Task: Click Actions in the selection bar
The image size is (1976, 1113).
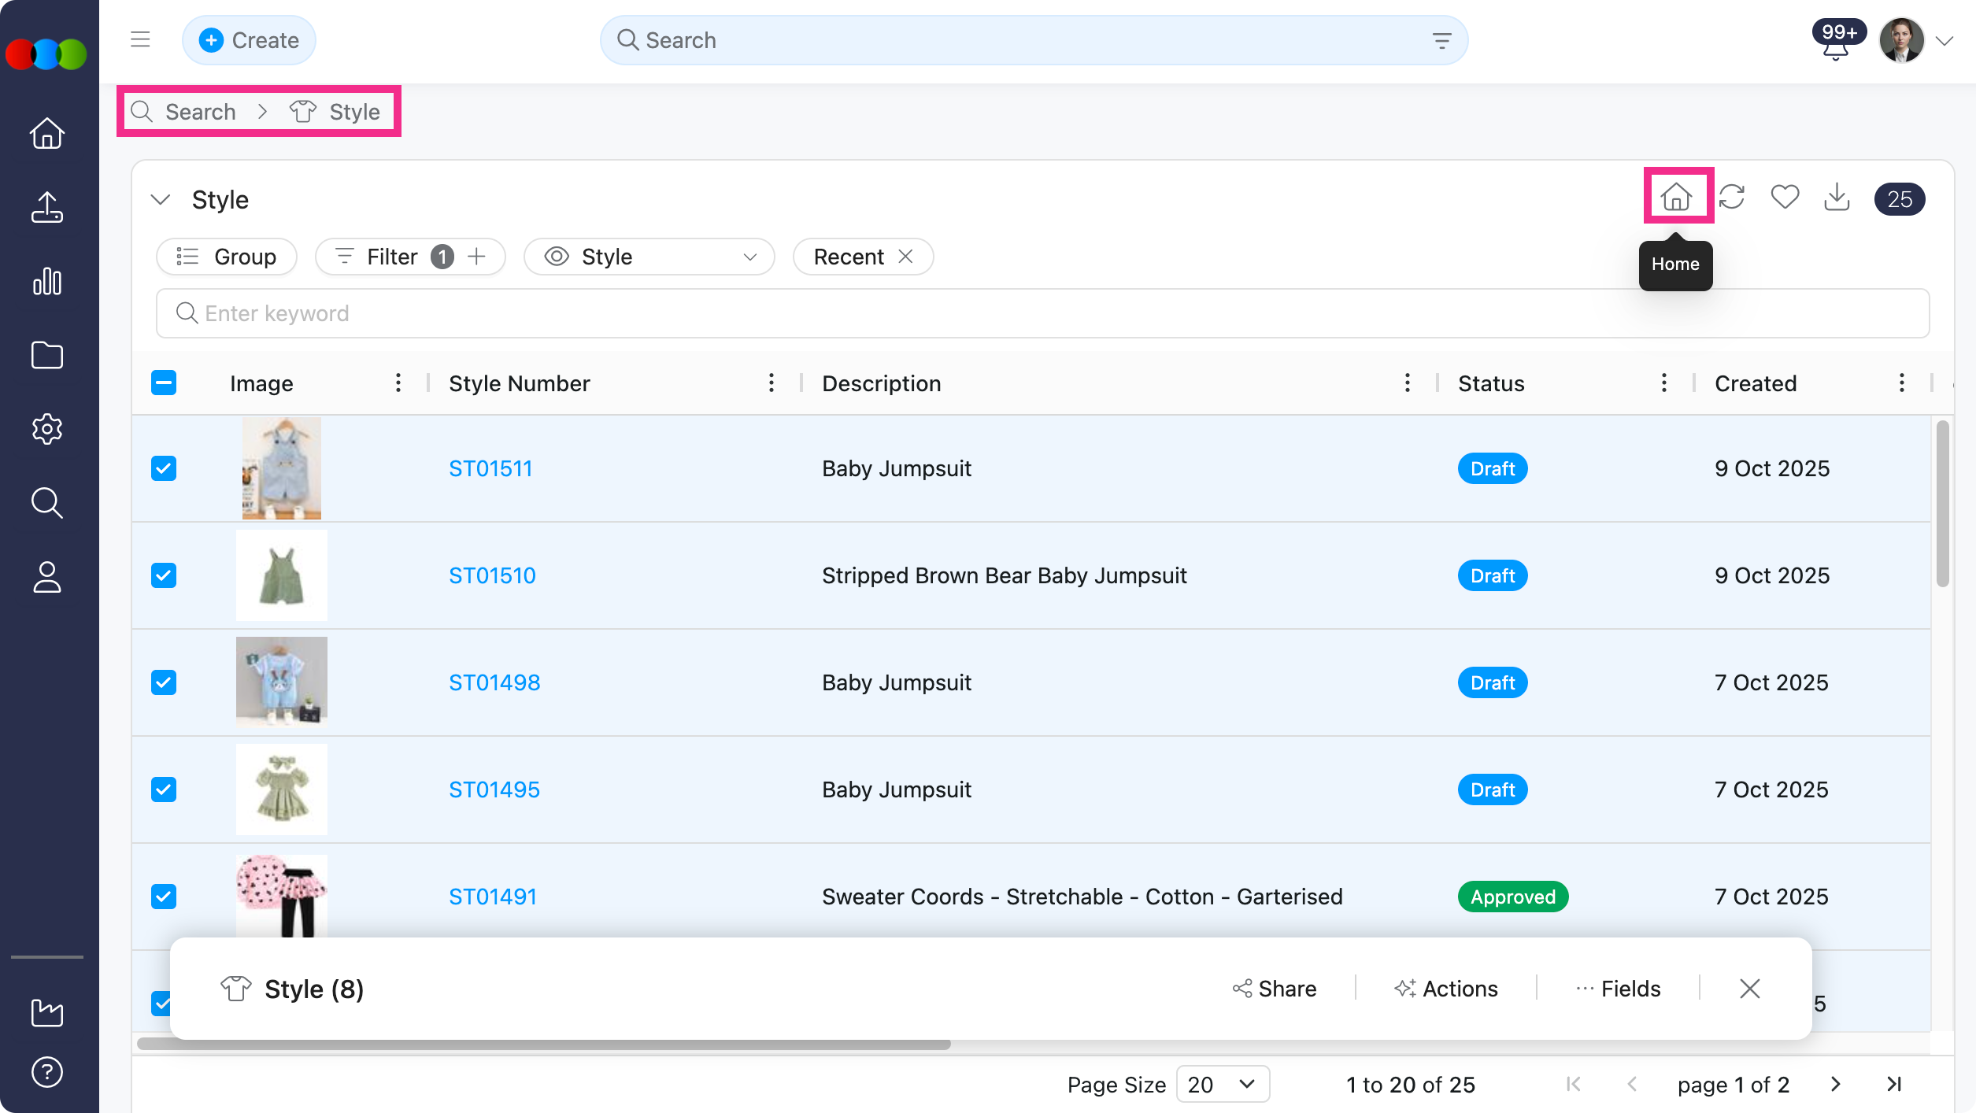Action: [x=1446, y=988]
